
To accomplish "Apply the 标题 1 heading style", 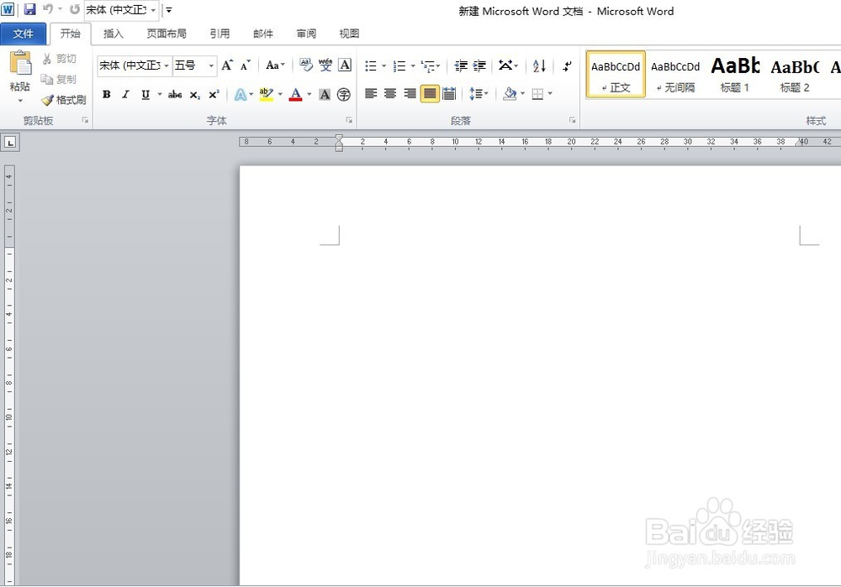I will click(x=735, y=75).
